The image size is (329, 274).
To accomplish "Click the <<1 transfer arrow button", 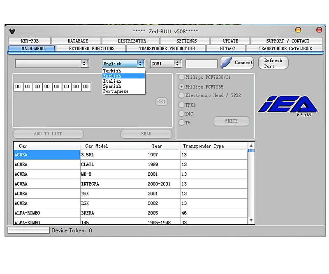I will 162,102.
